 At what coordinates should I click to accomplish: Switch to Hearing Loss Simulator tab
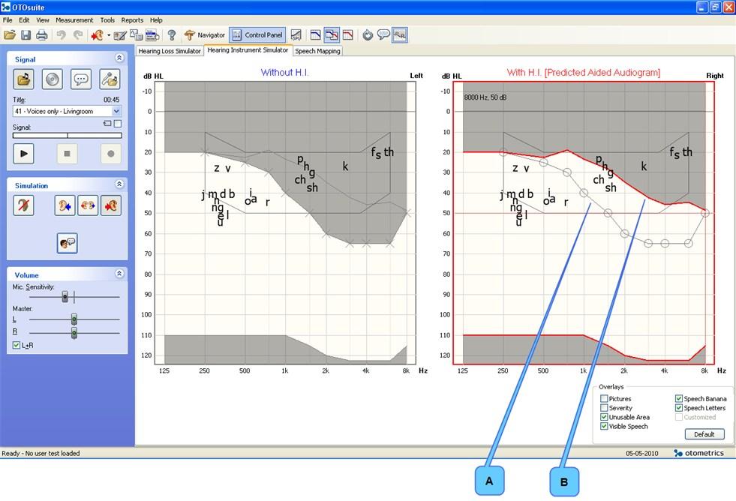point(170,51)
